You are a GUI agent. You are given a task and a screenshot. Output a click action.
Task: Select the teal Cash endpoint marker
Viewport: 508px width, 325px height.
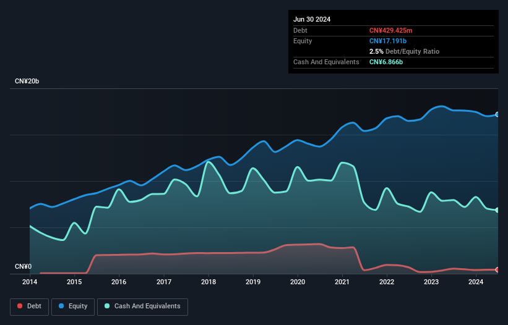tap(497, 210)
